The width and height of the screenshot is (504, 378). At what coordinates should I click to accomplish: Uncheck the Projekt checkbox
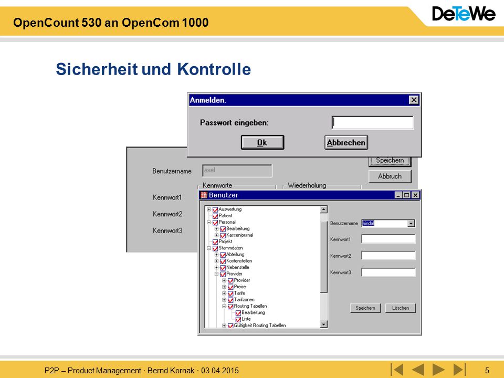tap(215, 241)
